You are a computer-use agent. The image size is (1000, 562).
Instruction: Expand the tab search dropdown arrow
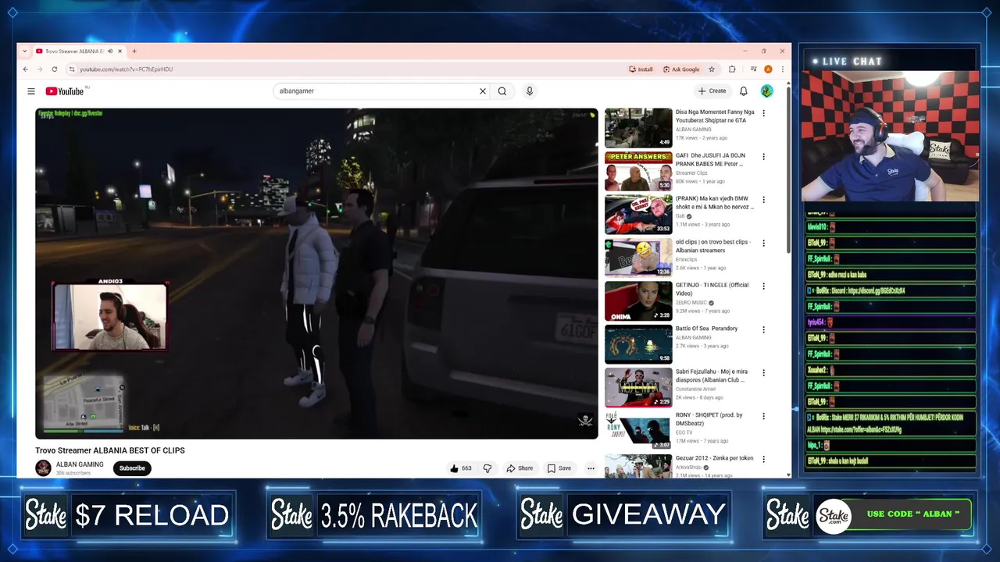click(x=25, y=52)
